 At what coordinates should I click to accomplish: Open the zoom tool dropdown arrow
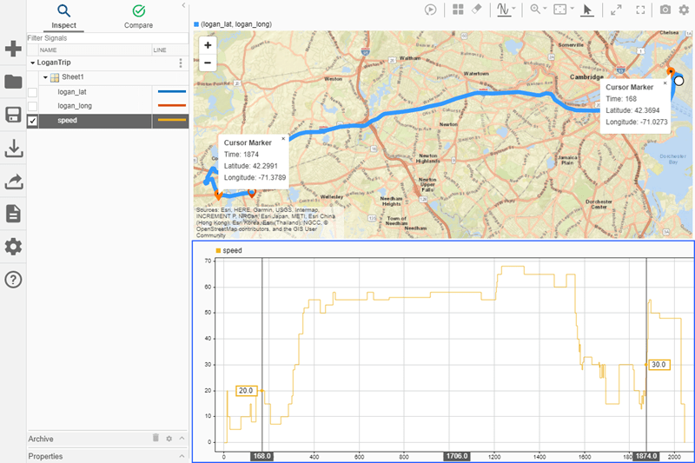(546, 10)
